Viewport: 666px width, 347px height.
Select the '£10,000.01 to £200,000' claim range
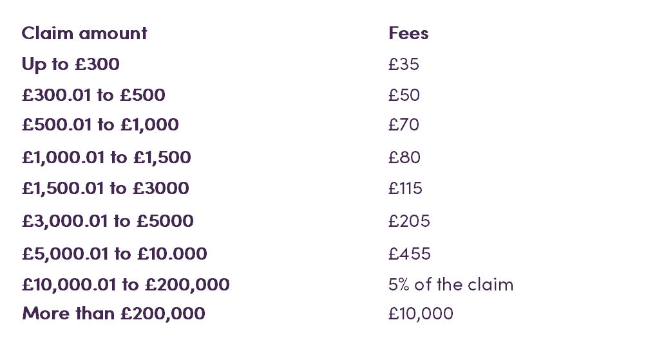pyautogui.click(x=126, y=285)
